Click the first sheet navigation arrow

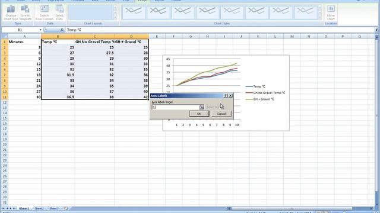[4, 208]
